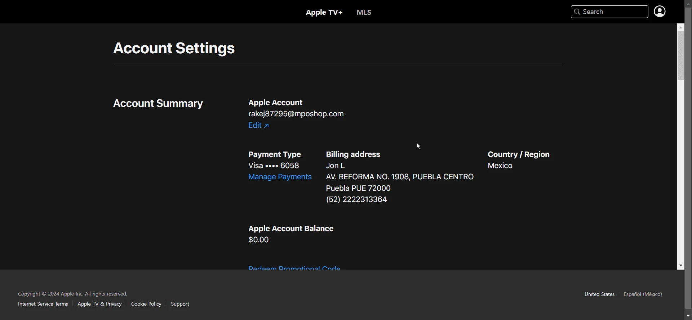Click the inner page scrollbar thumb

680,56
